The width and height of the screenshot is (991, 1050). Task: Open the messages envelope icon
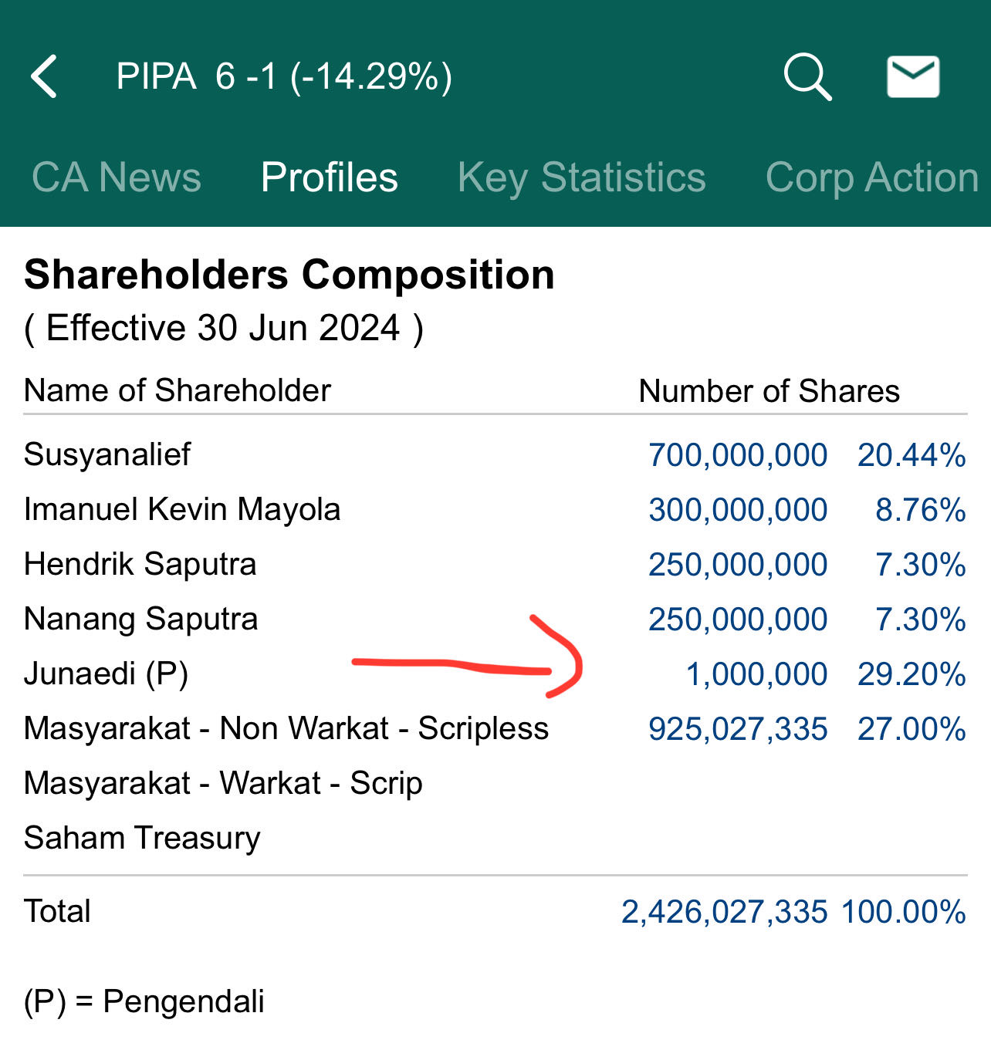912,76
